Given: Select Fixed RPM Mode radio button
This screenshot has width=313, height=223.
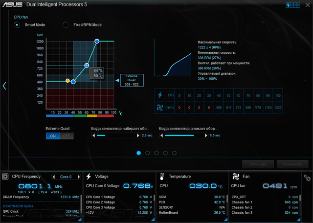Looking at the screenshot, I should point(66,25).
